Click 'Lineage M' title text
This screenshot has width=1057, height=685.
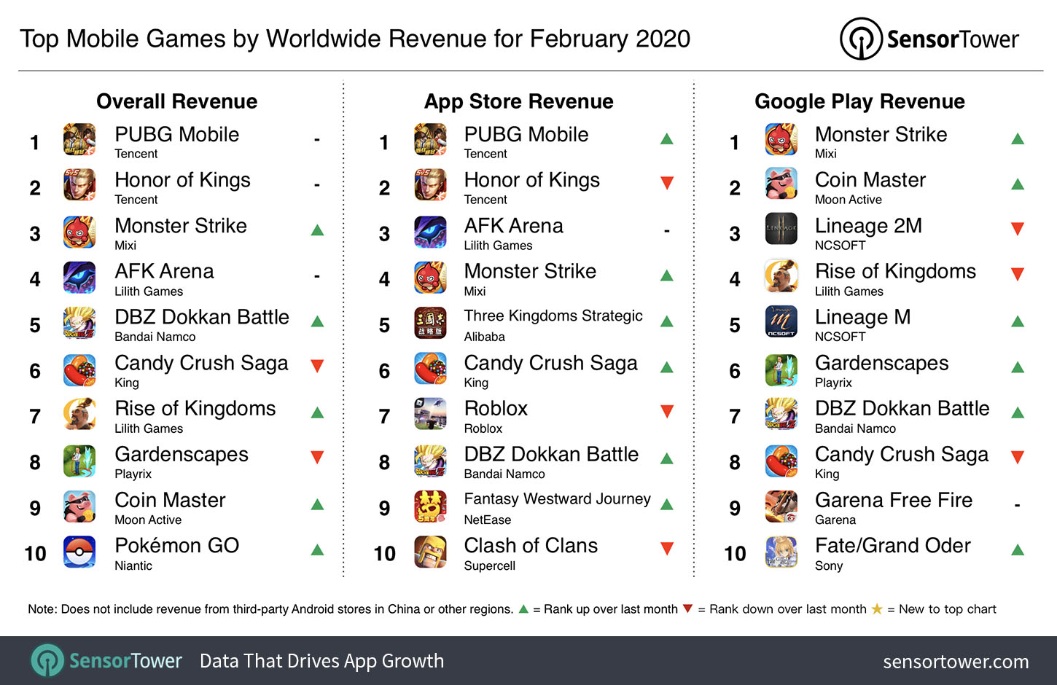(x=862, y=318)
